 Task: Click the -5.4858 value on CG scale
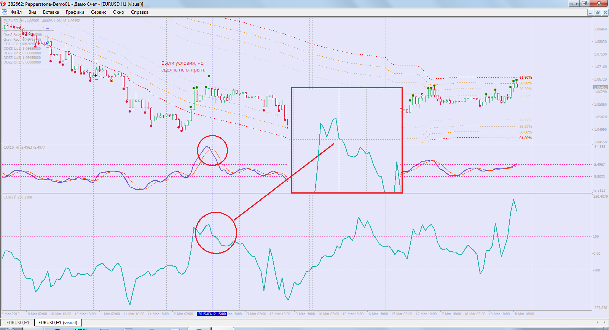(x=599, y=147)
